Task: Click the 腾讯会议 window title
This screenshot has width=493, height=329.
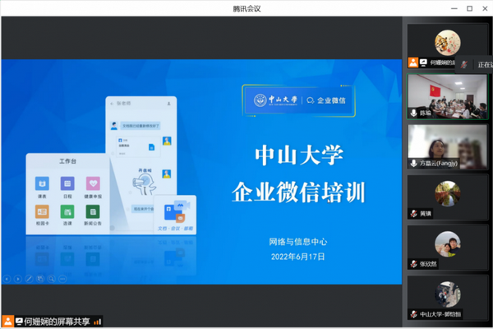Action: pyautogui.click(x=246, y=7)
